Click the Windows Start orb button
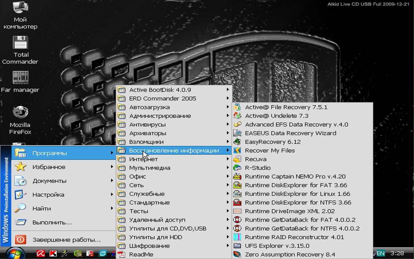Screen dimensions: 414x259 (x=15, y=253)
